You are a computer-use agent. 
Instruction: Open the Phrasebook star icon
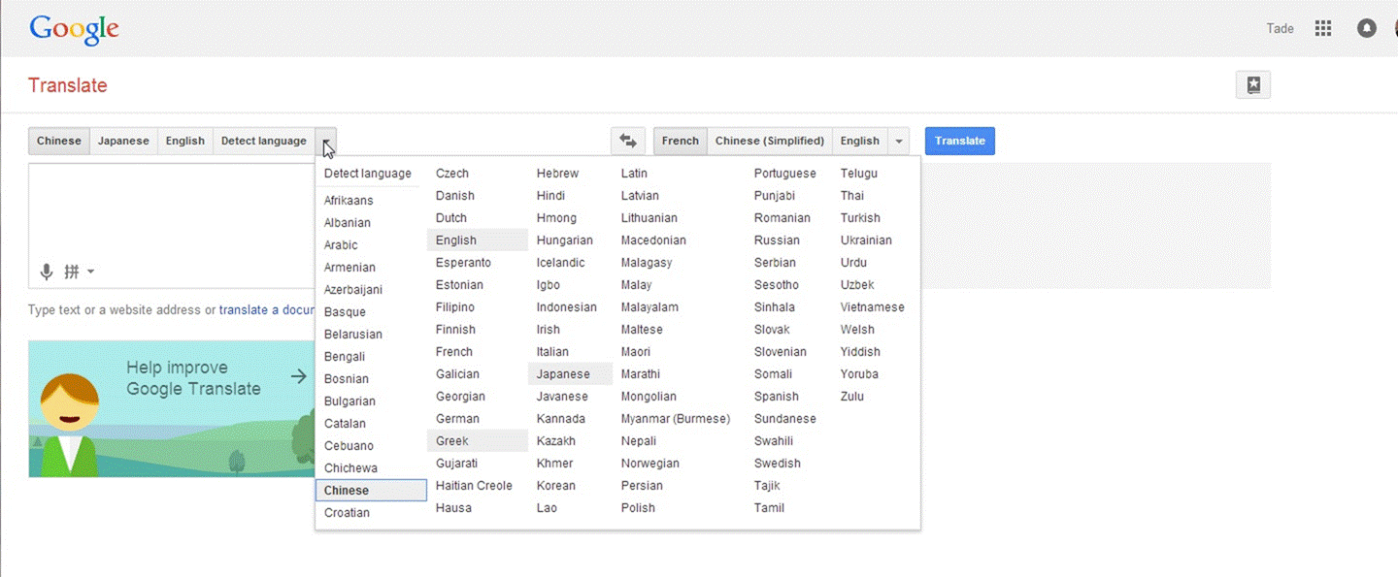pos(1253,85)
